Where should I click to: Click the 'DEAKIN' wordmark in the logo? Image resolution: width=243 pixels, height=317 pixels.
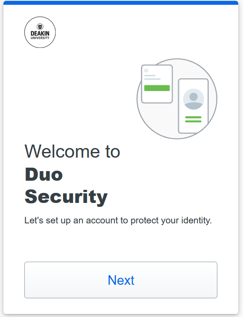coord(40,34)
